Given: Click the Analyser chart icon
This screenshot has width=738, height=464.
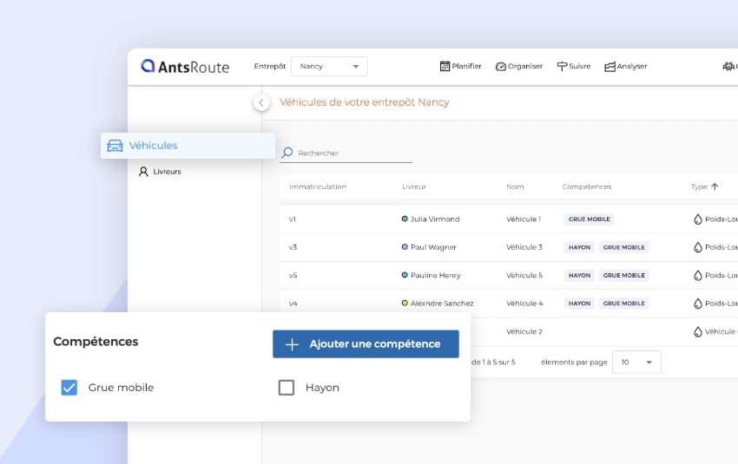Looking at the screenshot, I should [x=610, y=66].
